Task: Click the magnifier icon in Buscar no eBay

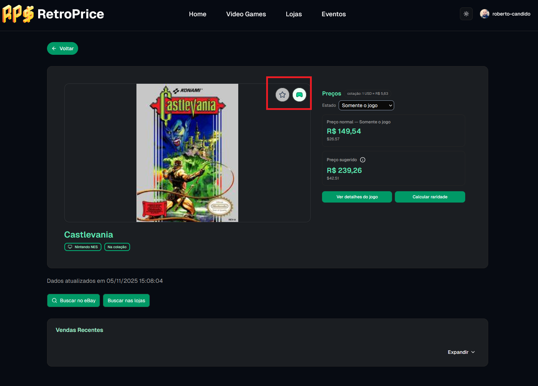Action: pos(54,300)
